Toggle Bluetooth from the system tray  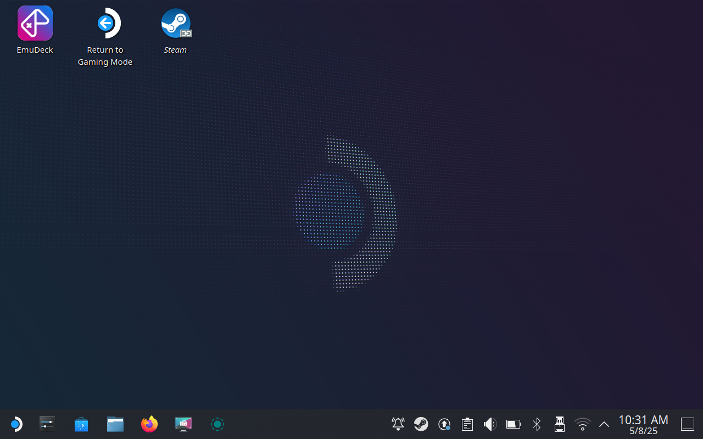coord(536,424)
